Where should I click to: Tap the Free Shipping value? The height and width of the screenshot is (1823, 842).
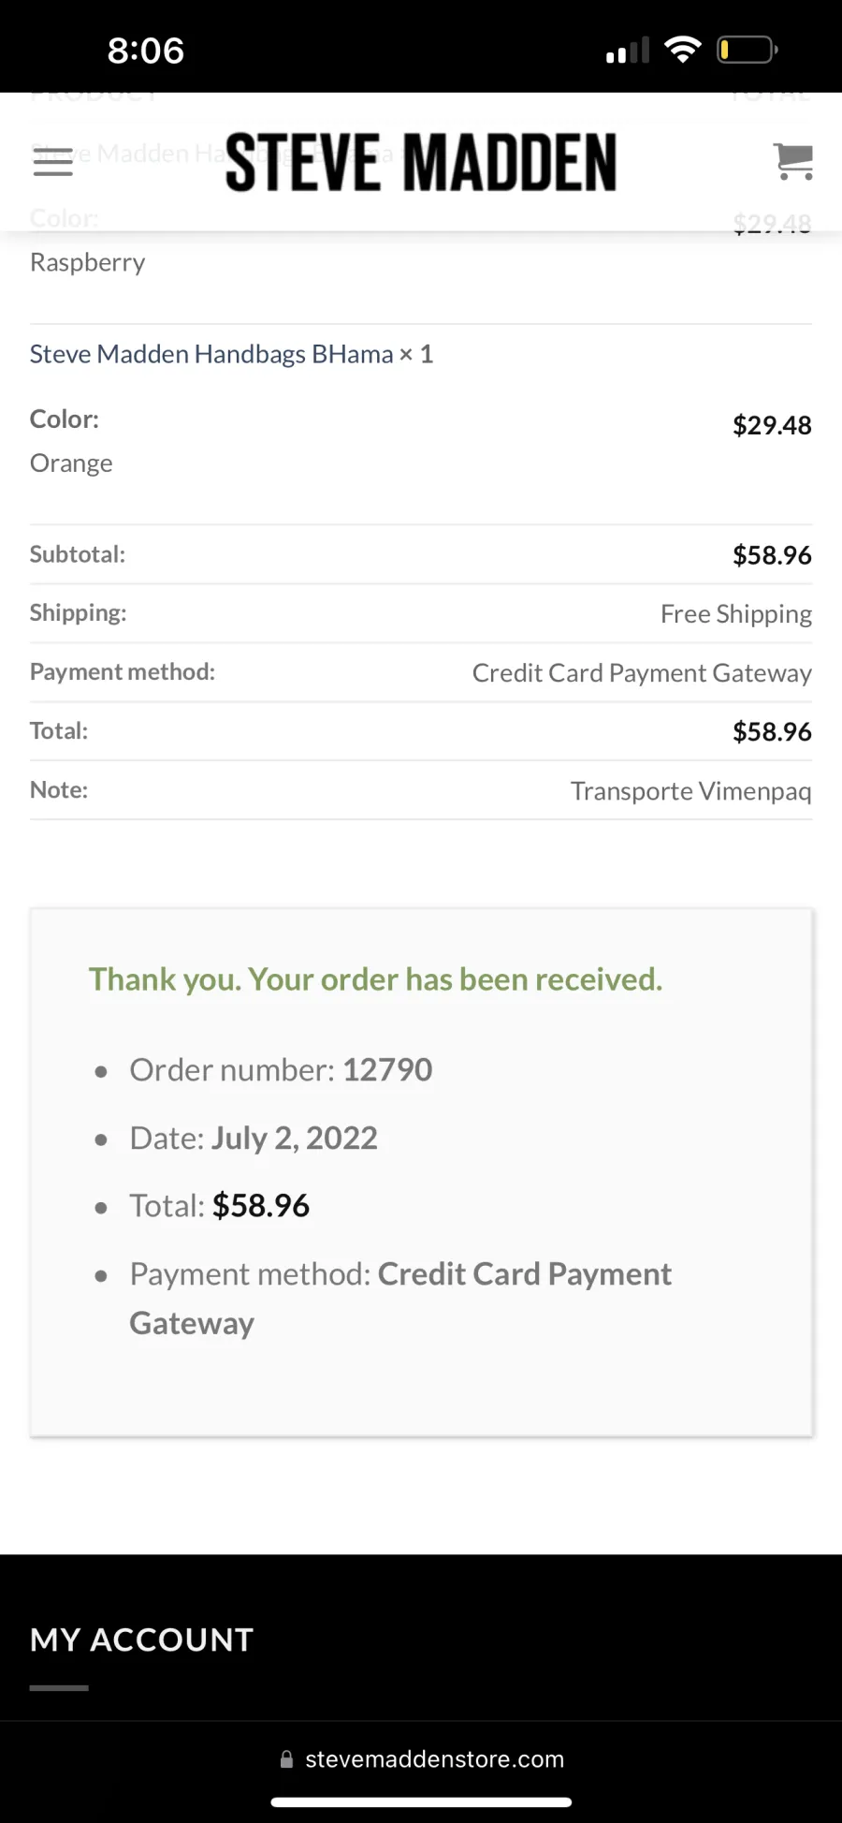click(736, 614)
